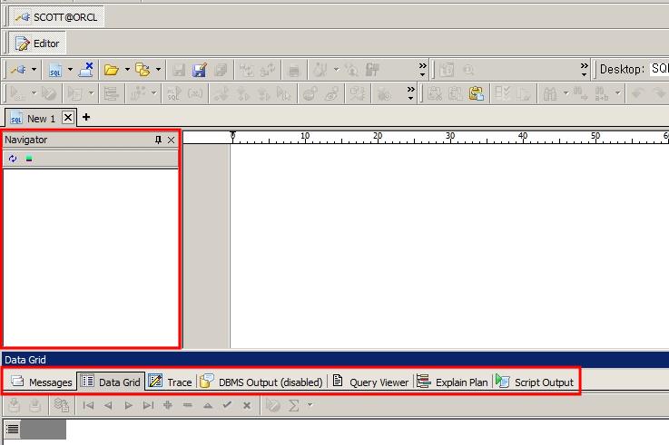
Task: Switch to the Messages tab
Action: tap(42, 382)
